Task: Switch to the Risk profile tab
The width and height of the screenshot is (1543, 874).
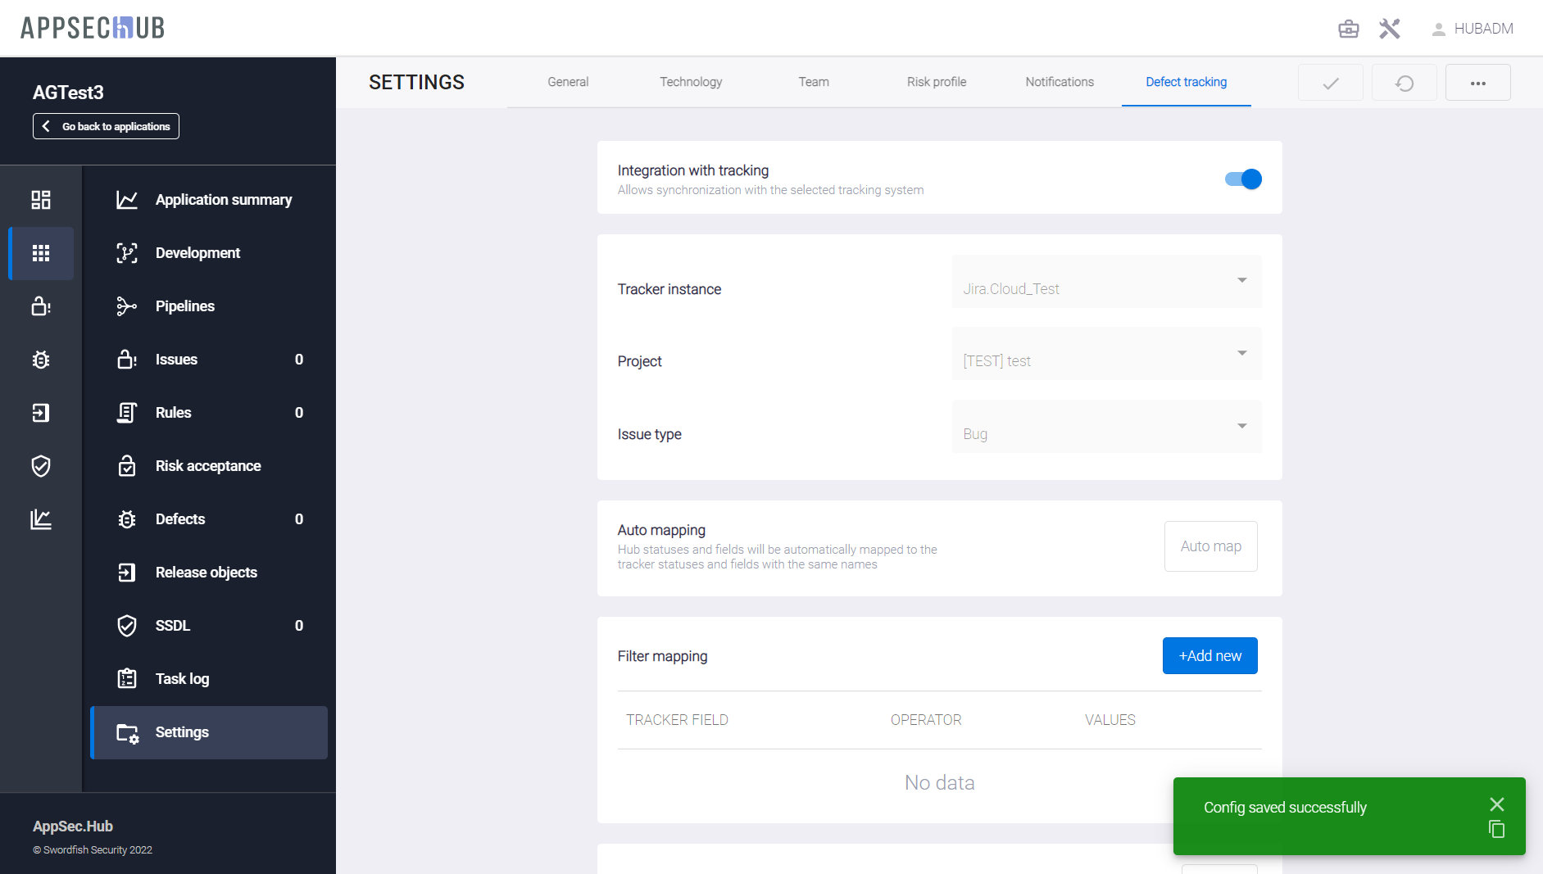Action: tap(936, 82)
